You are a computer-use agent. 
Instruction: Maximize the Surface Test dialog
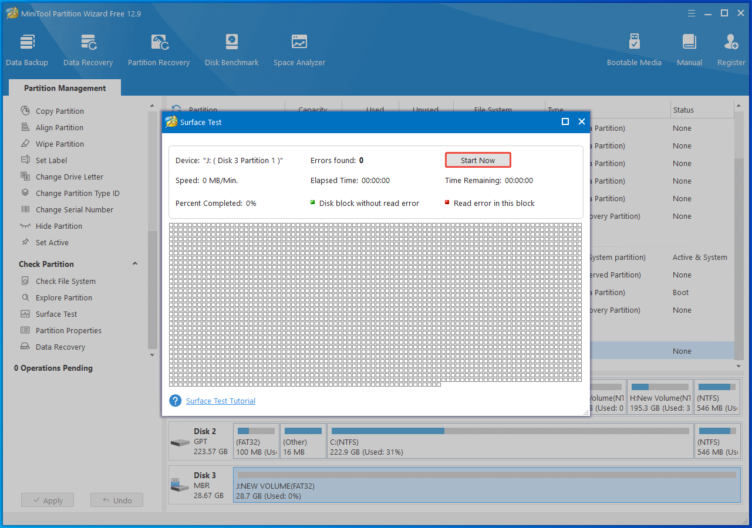coord(565,121)
